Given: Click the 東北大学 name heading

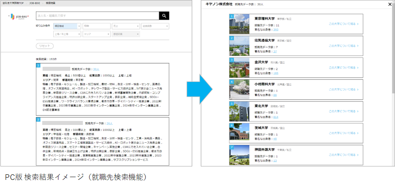Looking at the screenshot, I should [x=261, y=106].
